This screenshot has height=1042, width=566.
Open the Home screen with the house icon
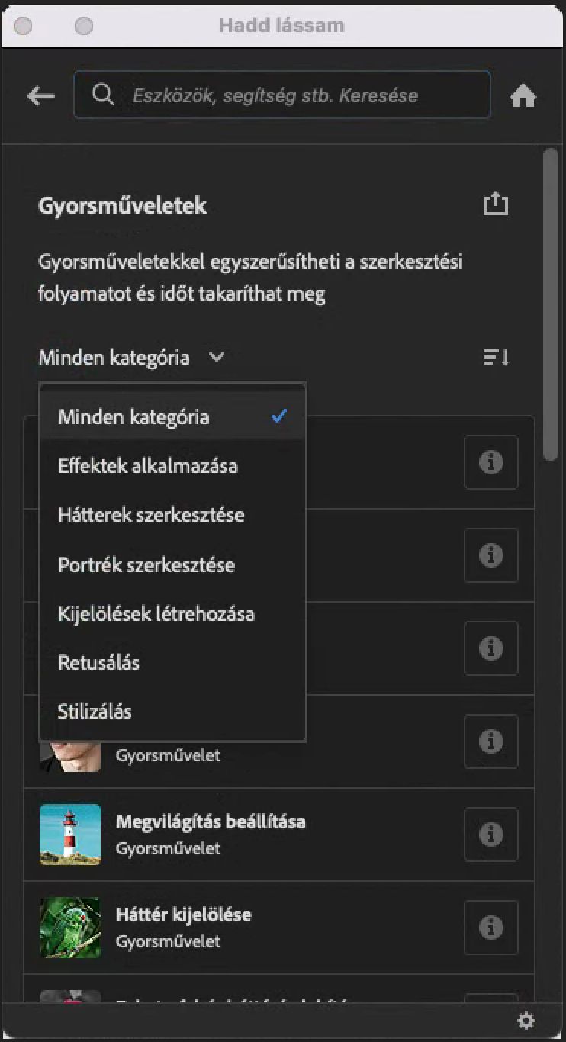coord(523,95)
